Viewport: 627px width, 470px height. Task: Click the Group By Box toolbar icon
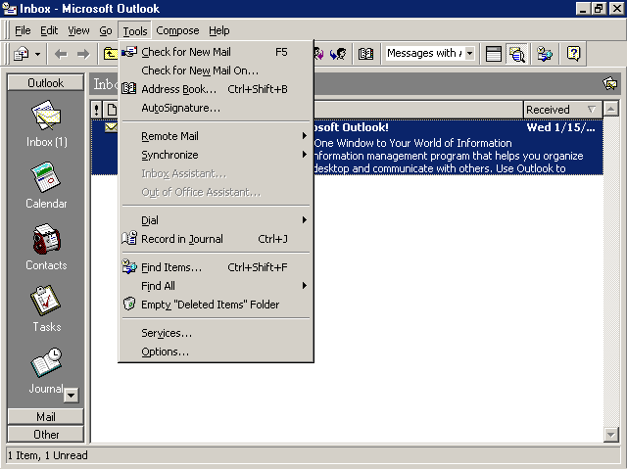494,54
